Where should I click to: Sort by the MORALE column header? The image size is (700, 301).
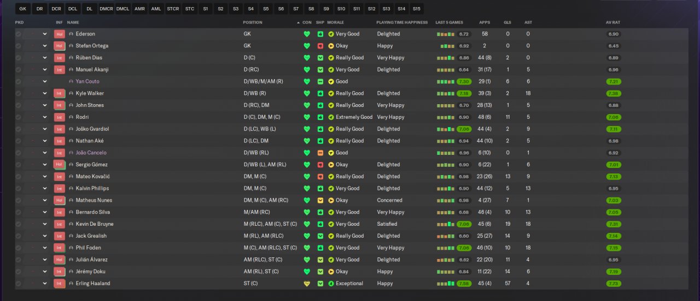pos(335,22)
